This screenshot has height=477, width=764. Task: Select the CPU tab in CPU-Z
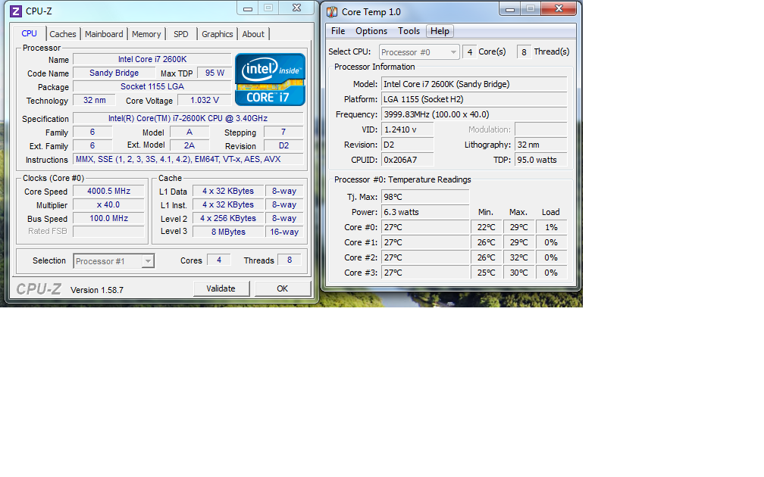pyautogui.click(x=29, y=33)
